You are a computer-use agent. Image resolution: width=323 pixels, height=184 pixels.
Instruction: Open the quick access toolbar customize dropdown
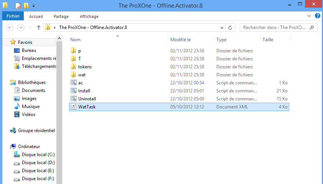pyautogui.click(x=34, y=6)
